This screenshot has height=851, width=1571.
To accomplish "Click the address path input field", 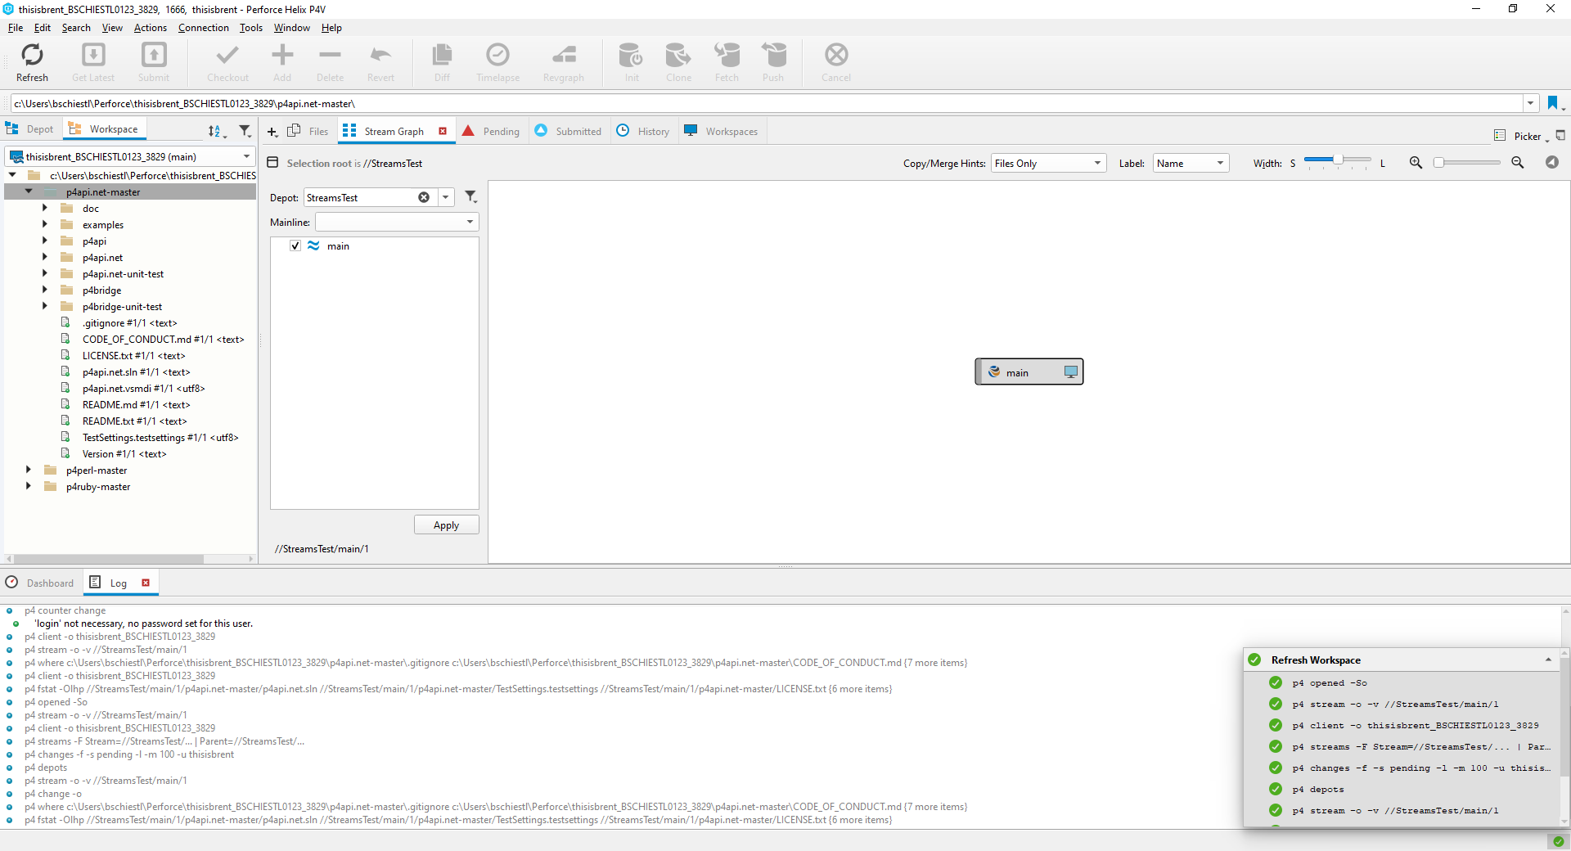I will click(767, 103).
